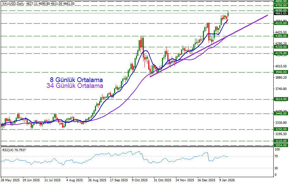Click the current price 4661.05 label
The width and height of the screenshot is (289, 184).
pos(280,14)
